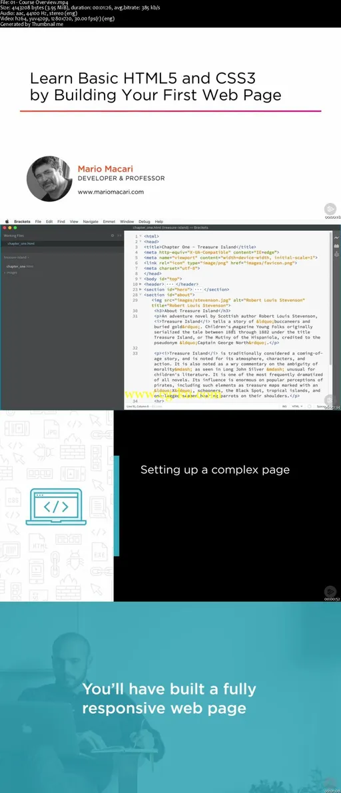Click the editor vertical scrollbar
The width and height of the screenshot is (341, 793).
(330, 299)
